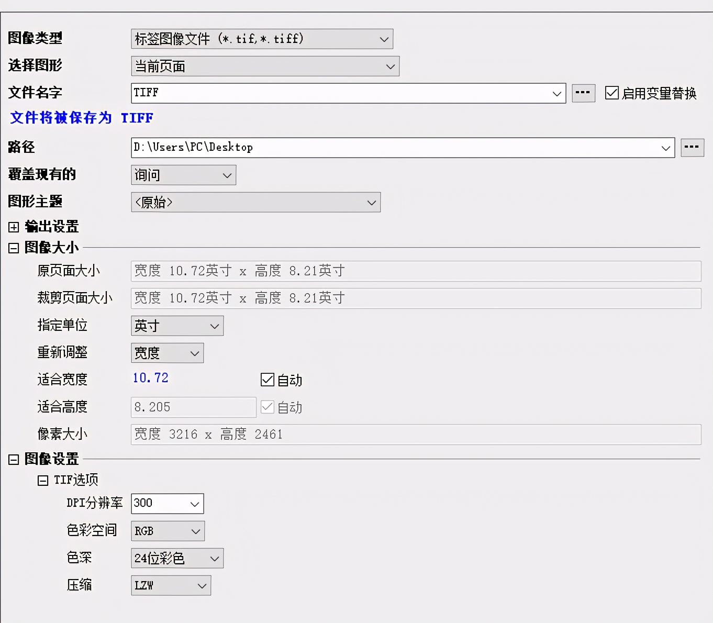The height and width of the screenshot is (623, 713).
Task: Open the 压缩 dropdown showing LZW
Action: [x=171, y=585]
